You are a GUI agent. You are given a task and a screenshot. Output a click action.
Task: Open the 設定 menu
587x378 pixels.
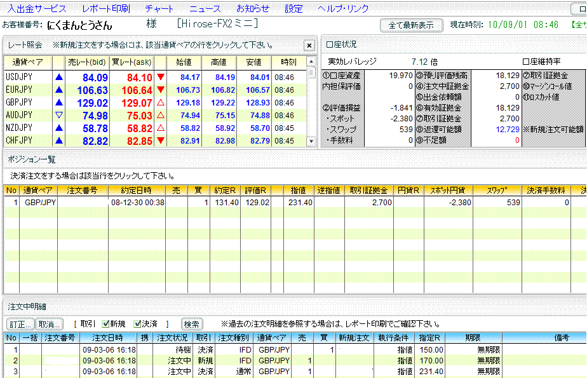click(x=293, y=8)
